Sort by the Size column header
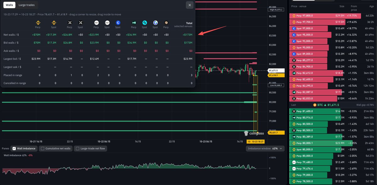The height and width of the screenshot is (185, 377). pyautogui.click(x=342, y=6)
